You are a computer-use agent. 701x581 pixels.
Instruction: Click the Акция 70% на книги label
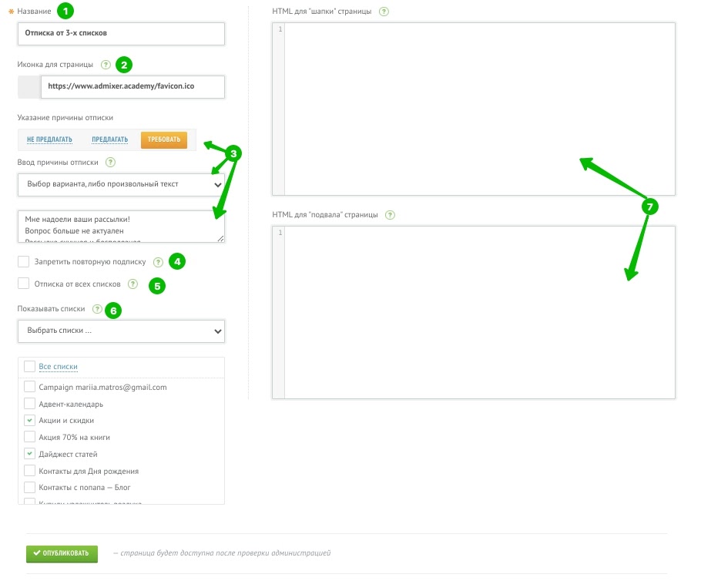(74, 438)
